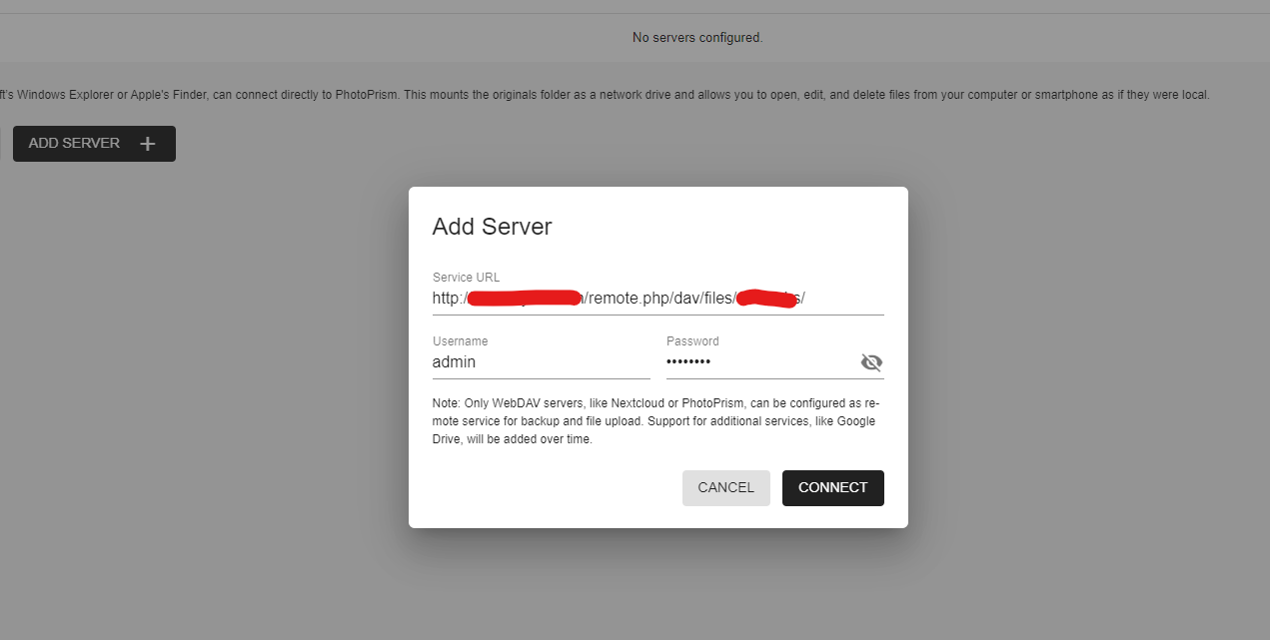
Task: Click the WebDAV note text in dialog
Action: 655,420
